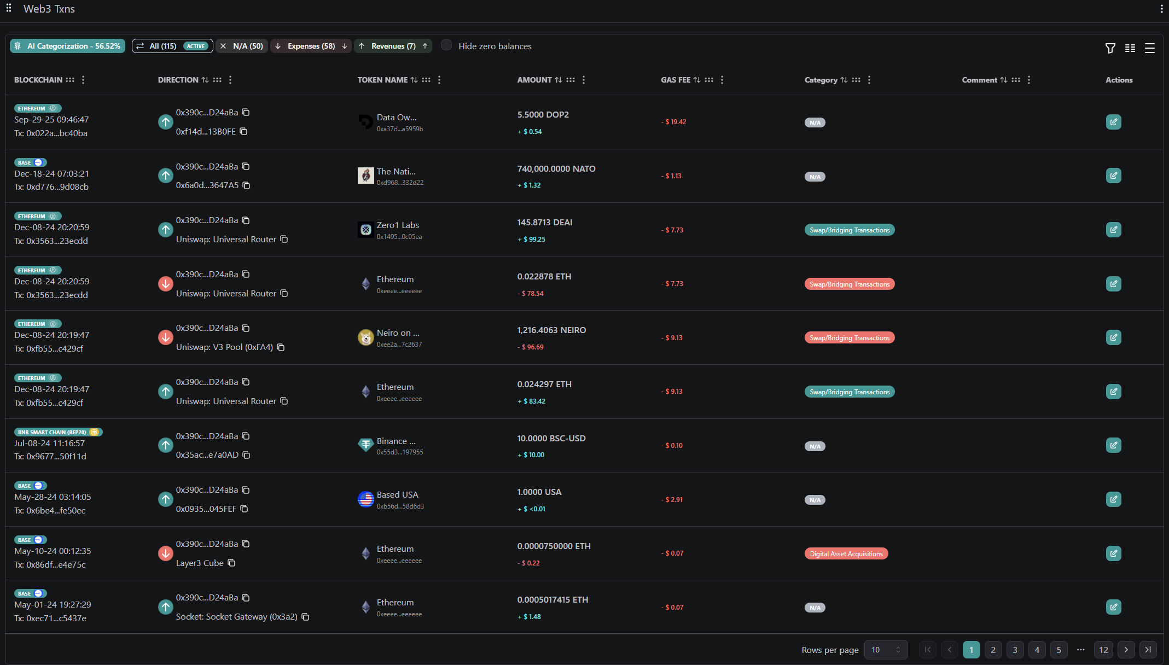
Task: Copy the 0x390c...D24aBa sender address
Action: point(246,112)
